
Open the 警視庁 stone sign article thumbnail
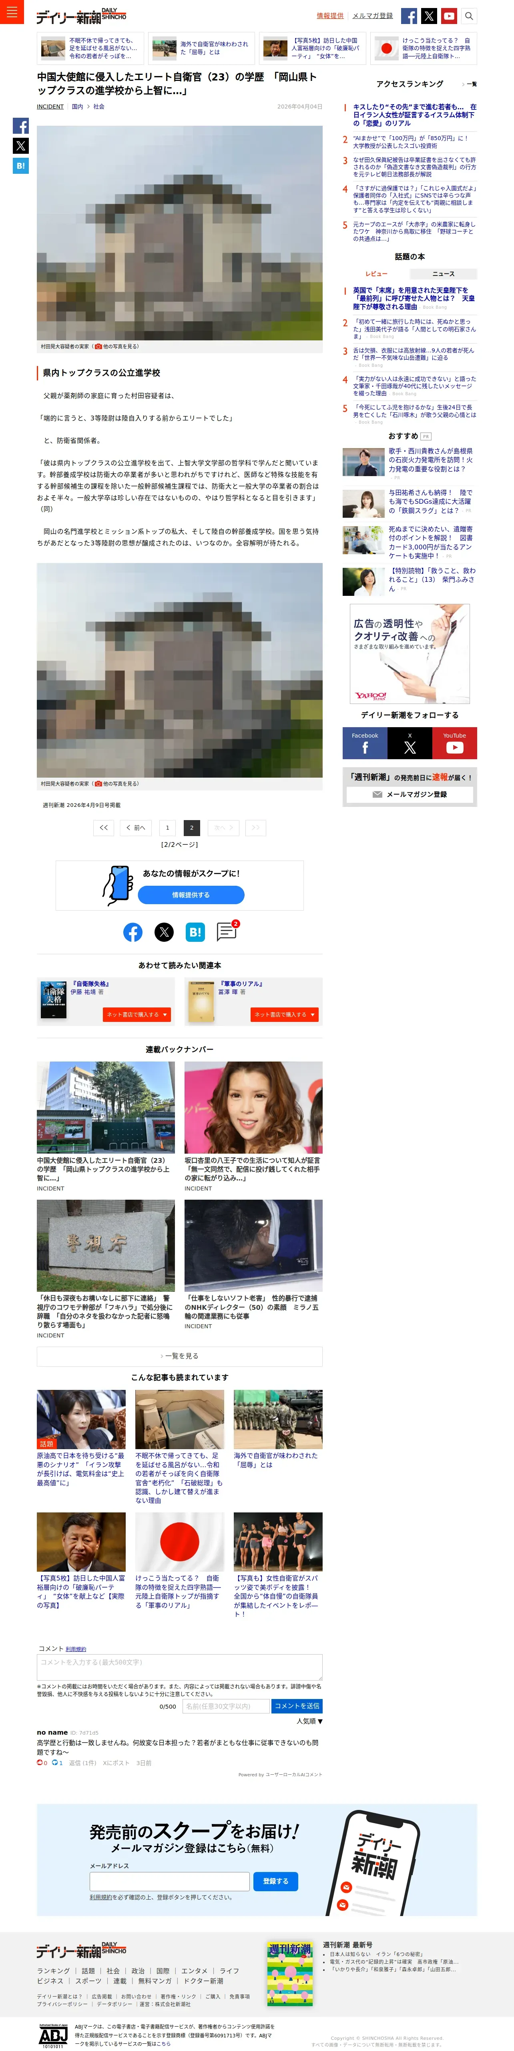[106, 1245]
